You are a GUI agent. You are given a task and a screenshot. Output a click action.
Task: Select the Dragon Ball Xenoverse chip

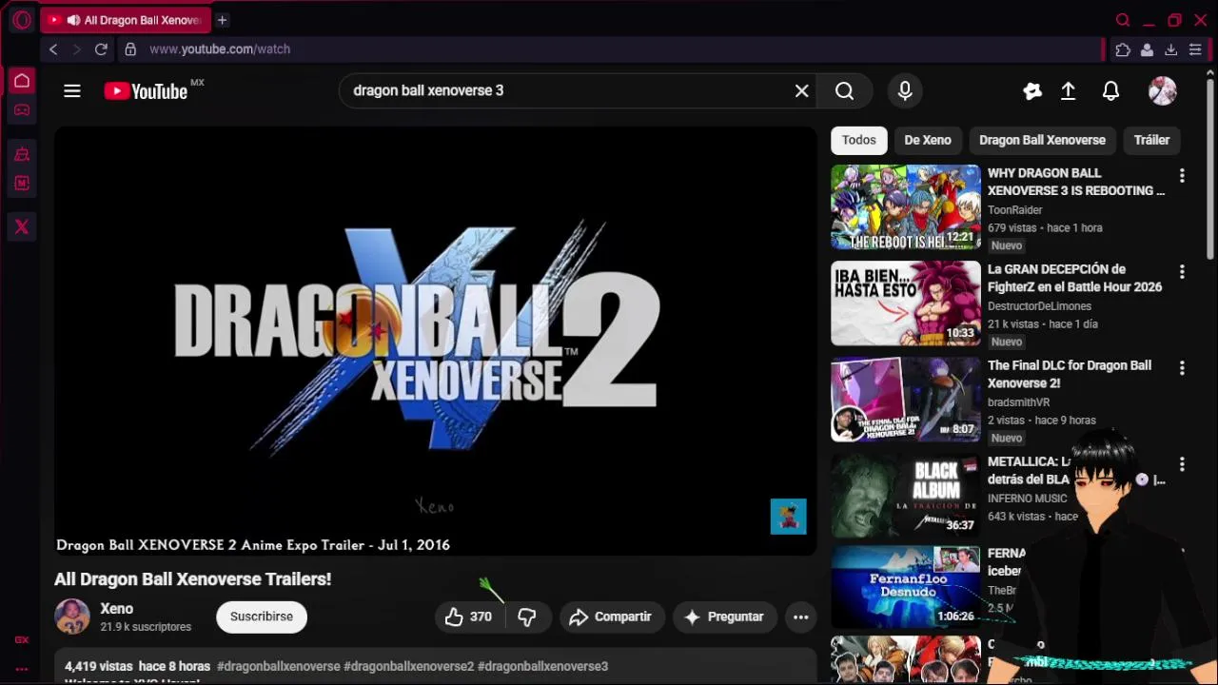[x=1042, y=140]
